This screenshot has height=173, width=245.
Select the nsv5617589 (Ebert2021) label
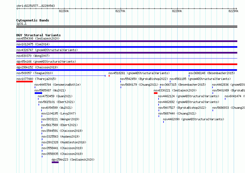tap(59, 125)
